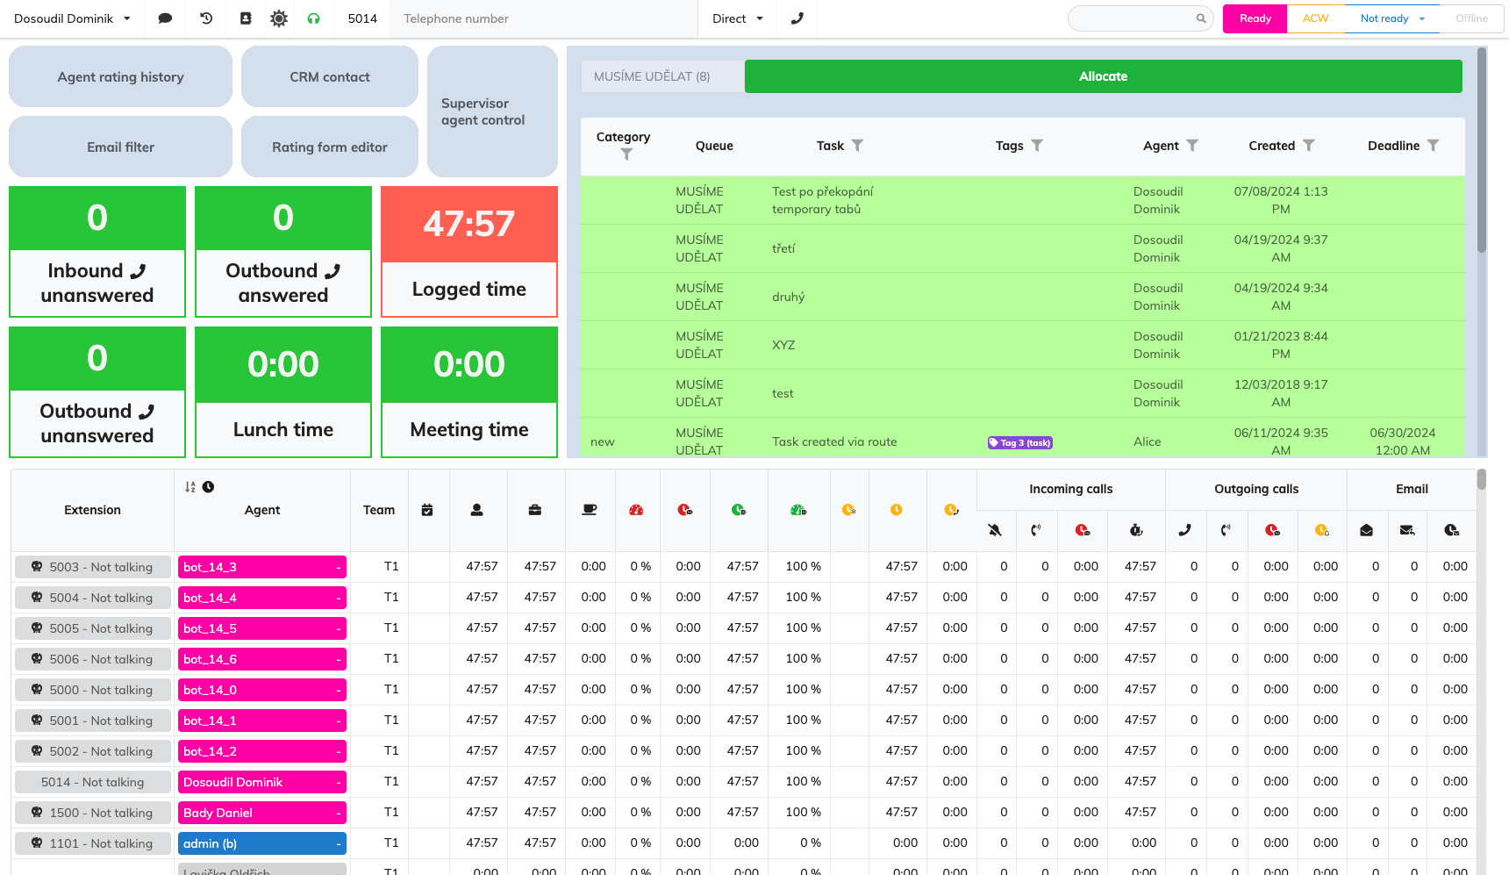Screen dimensions: 1509x875
Task: Click the muted bell icon under Incoming calls
Action: (x=995, y=530)
